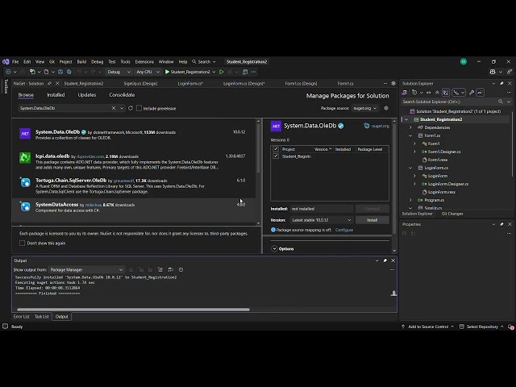Open the Toolbox side tab
516x387 pixels.
pyautogui.click(x=6, y=86)
